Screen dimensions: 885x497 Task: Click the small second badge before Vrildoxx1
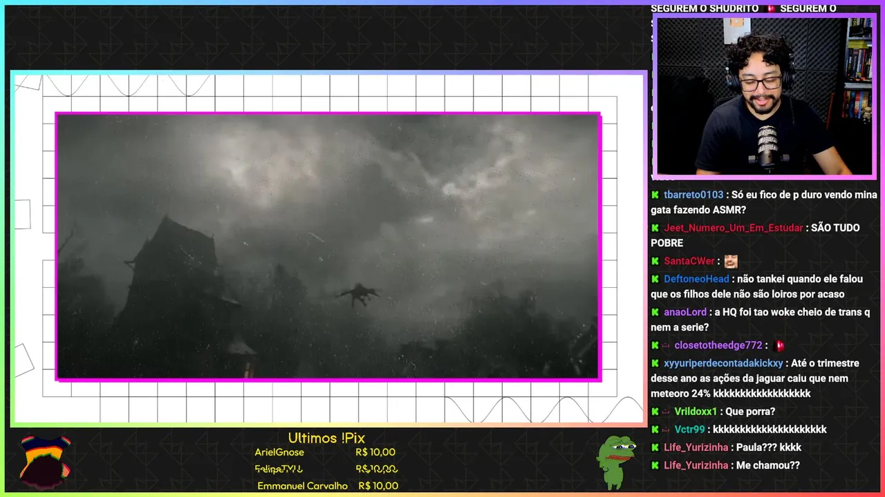(x=666, y=412)
